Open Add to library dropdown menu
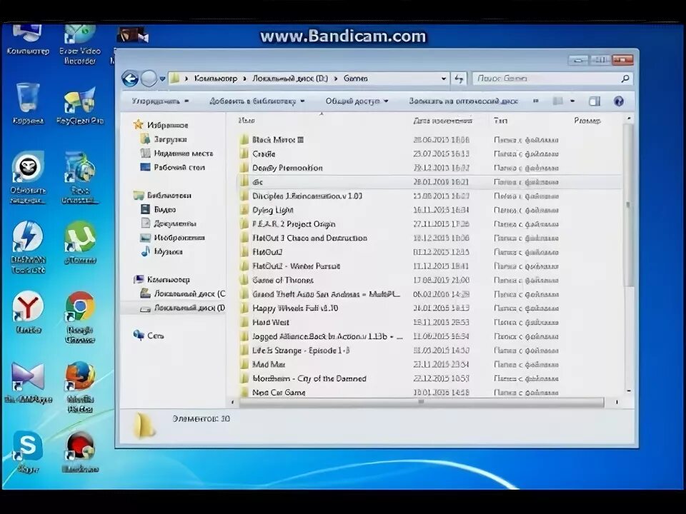This screenshot has height=514, width=686. point(257,101)
